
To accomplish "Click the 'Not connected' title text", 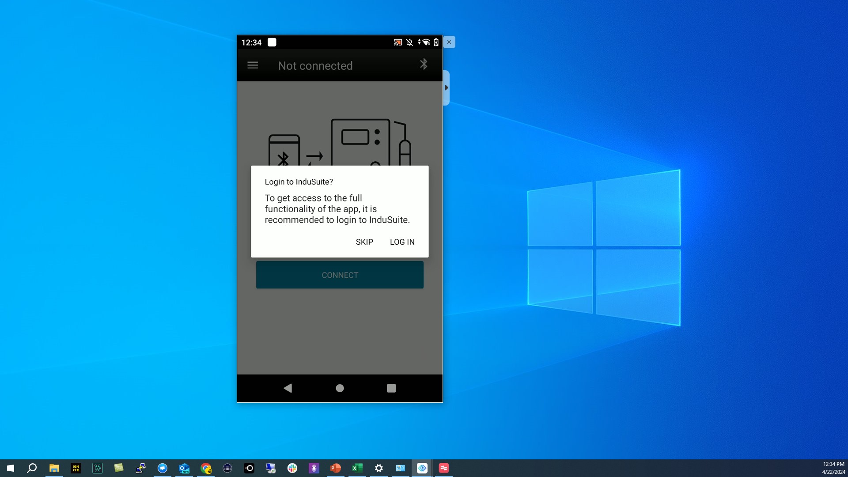I will click(x=315, y=66).
